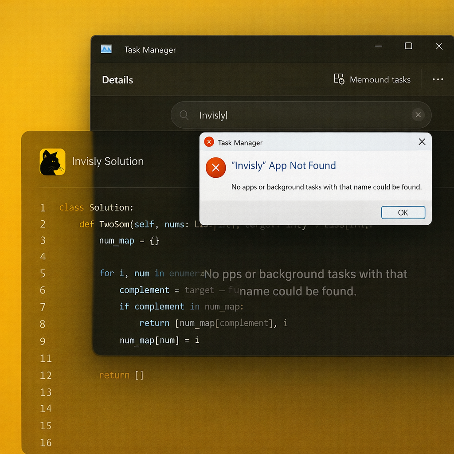Minimize the Task Manager window
Viewport: 454px width, 454px height.
point(378,46)
